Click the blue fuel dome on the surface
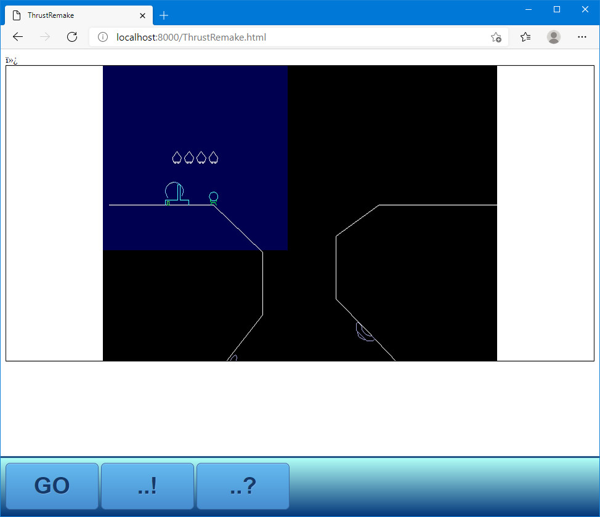This screenshot has width=600, height=517. [173, 190]
